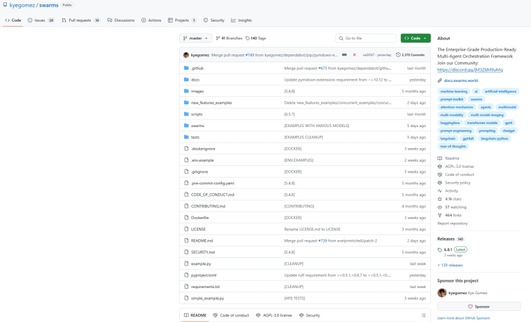Open Readme link in About sidebar
Screen dimensions: 531x322
tap(452, 159)
